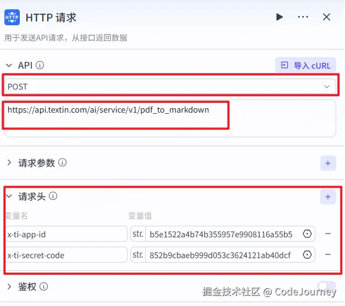Click the API URL input field

pyautogui.click(x=170, y=119)
